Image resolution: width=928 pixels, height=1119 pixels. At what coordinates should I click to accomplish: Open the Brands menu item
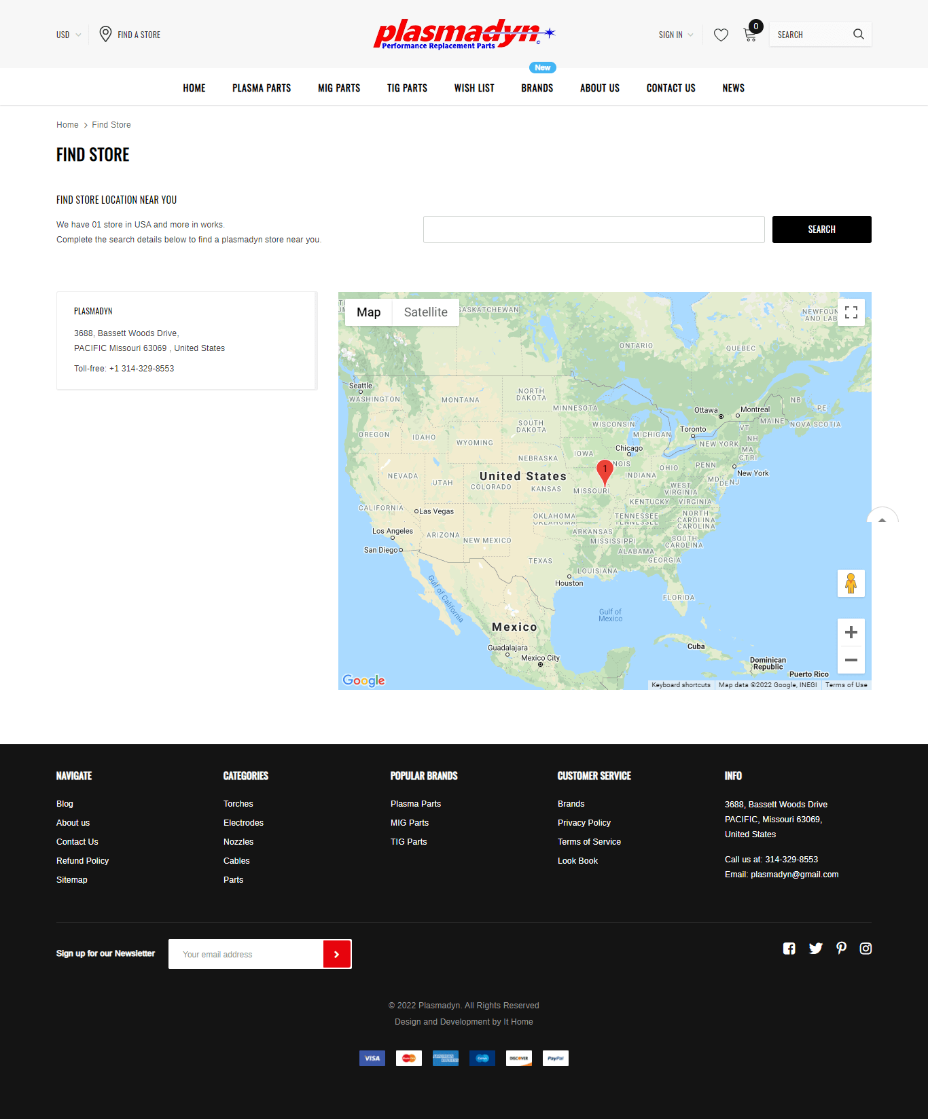pyautogui.click(x=537, y=88)
